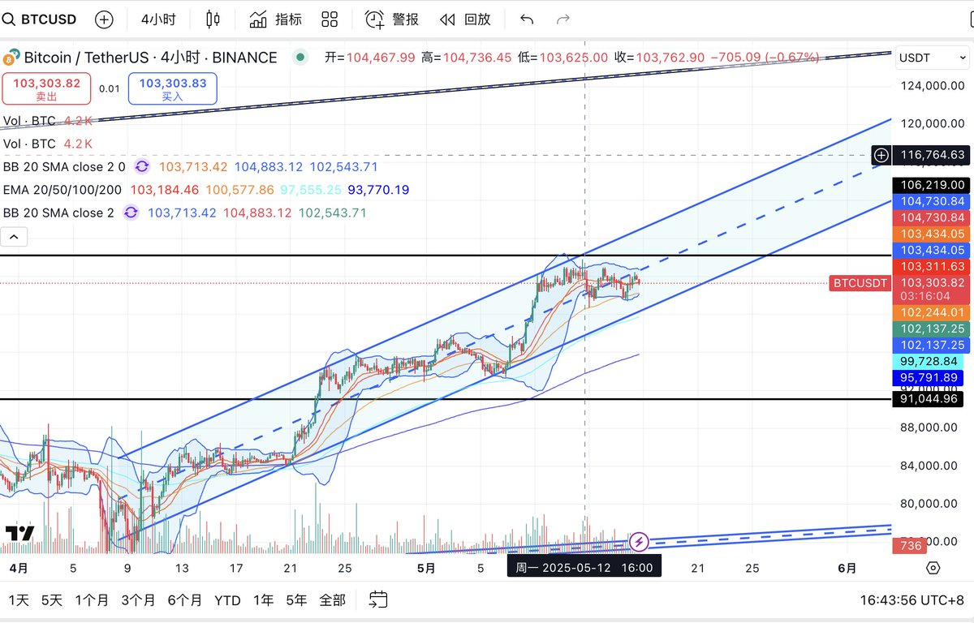Click the 124,000.00 price scale tick
This screenshot has height=623, width=974.
pos(933,86)
